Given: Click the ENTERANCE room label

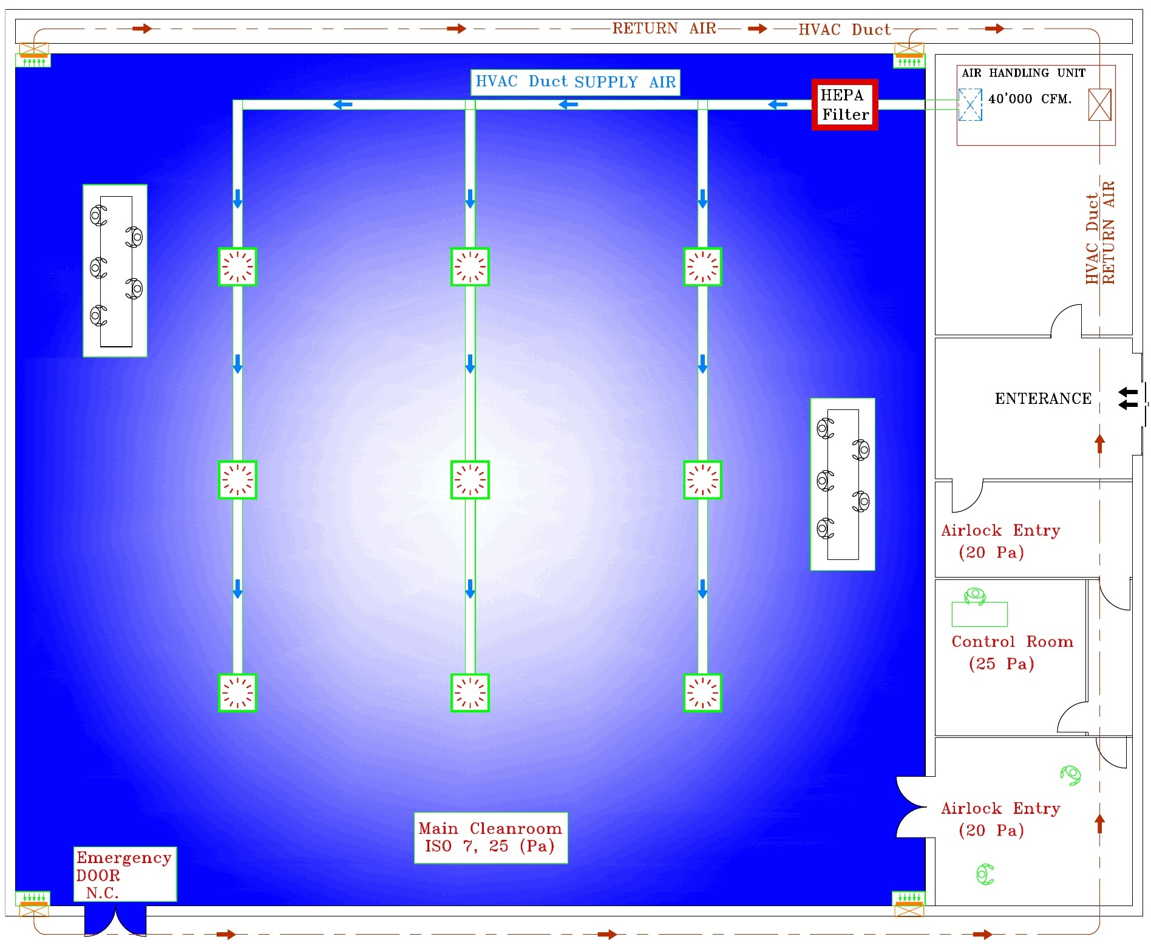Looking at the screenshot, I should pyautogui.click(x=1042, y=398).
